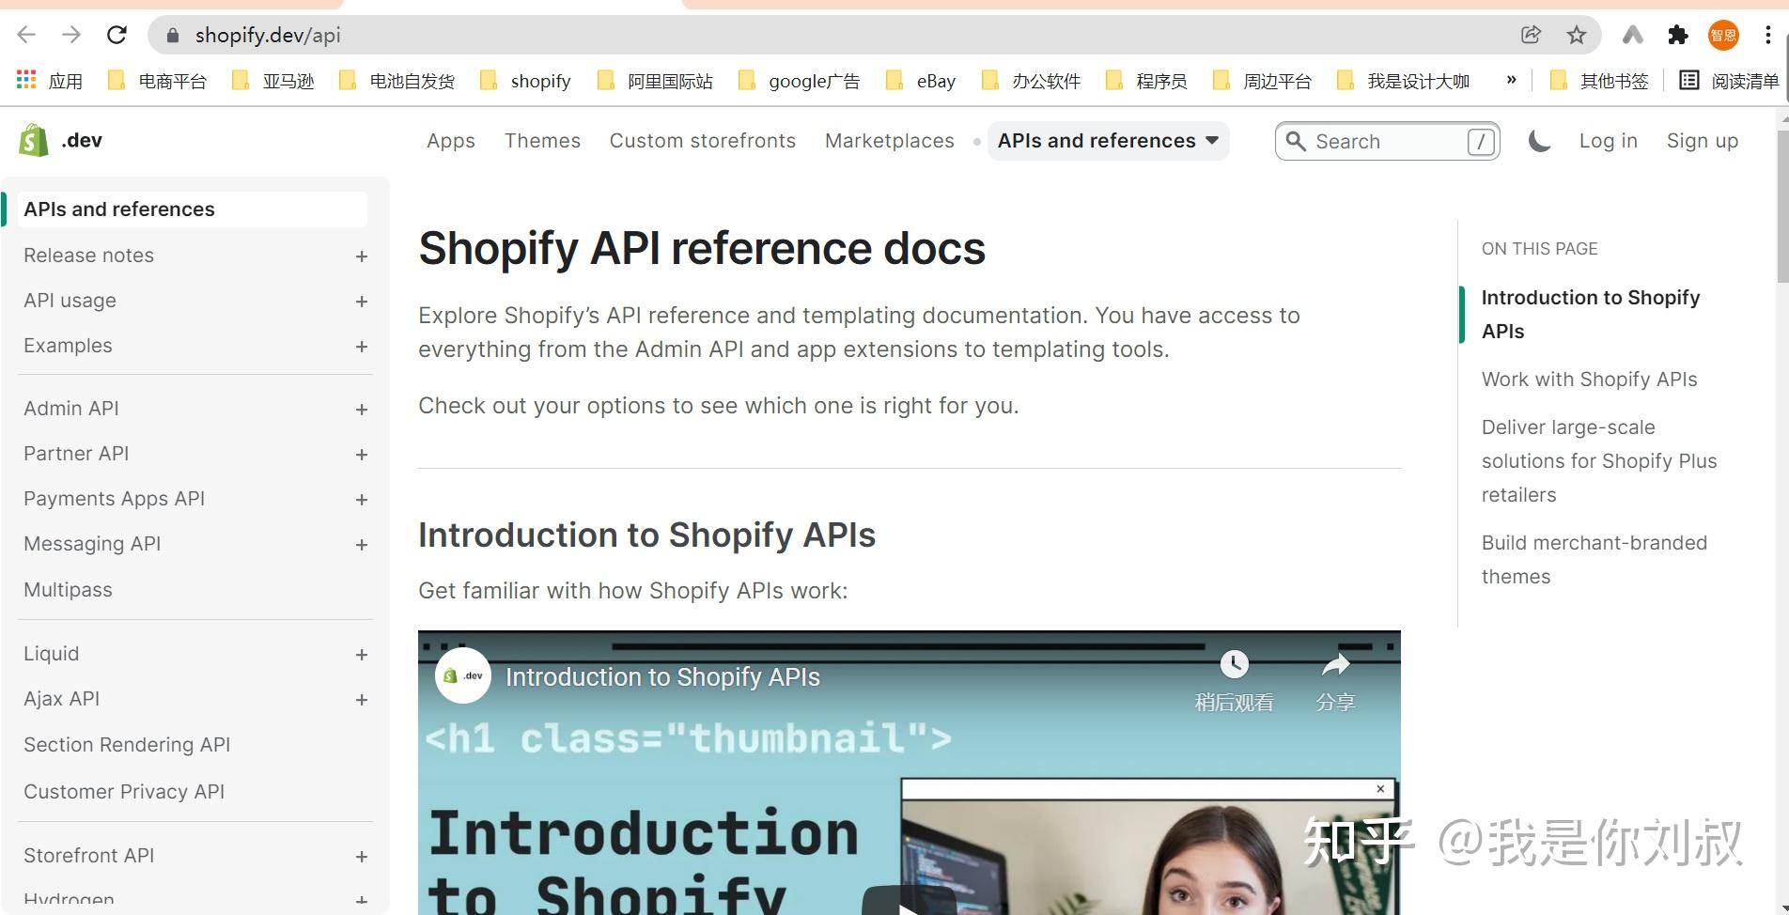Open the 电商平台 bookmark folder
Image resolution: width=1789 pixels, height=915 pixels.
(157, 81)
